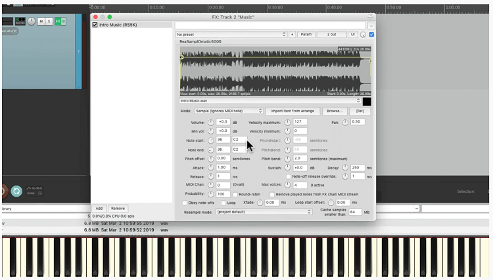Click the Pitch bend knob
Screen dimensions: 493x280
point(287,159)
